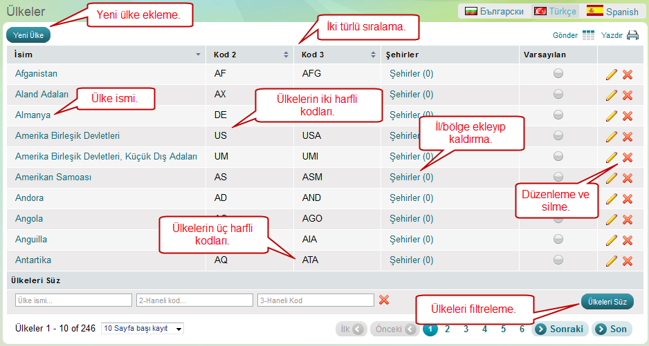Open the records per page dropdown

[x=142, y=329]
